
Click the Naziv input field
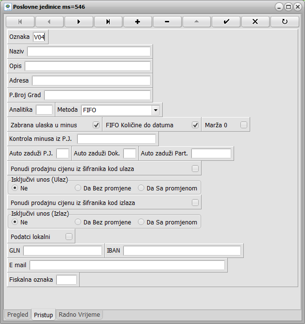click(x=89, y=51)
